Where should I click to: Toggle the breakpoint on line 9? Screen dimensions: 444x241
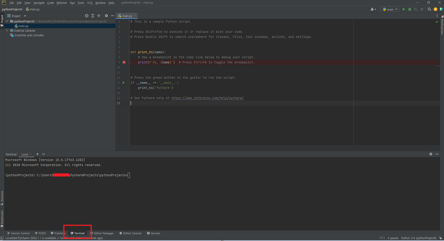point(124,62)
